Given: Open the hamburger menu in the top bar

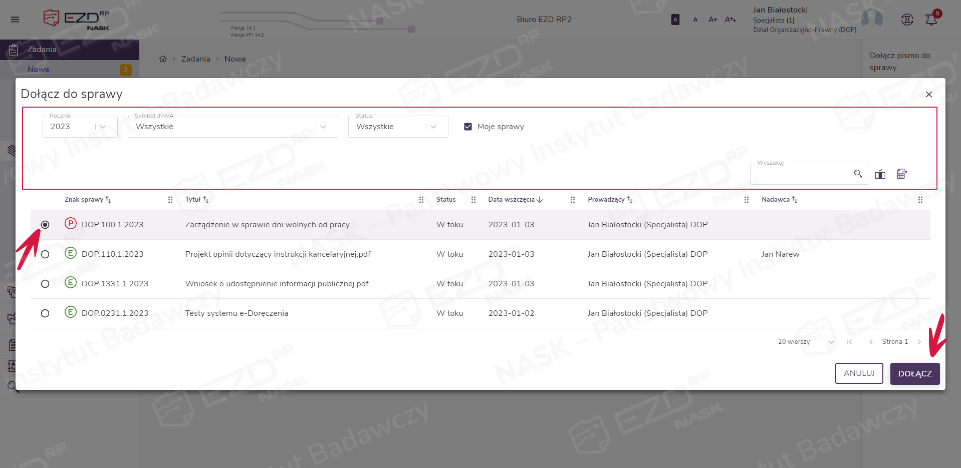Looking at the screenshot, I should click(15, 20).
